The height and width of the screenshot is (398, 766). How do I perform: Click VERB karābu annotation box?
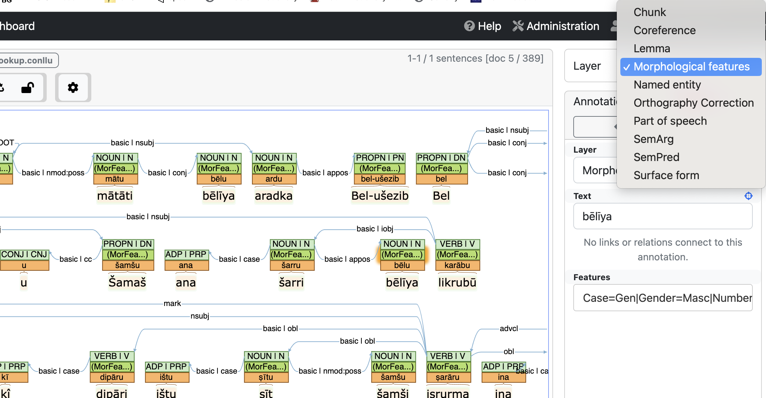tap(457, 254)
